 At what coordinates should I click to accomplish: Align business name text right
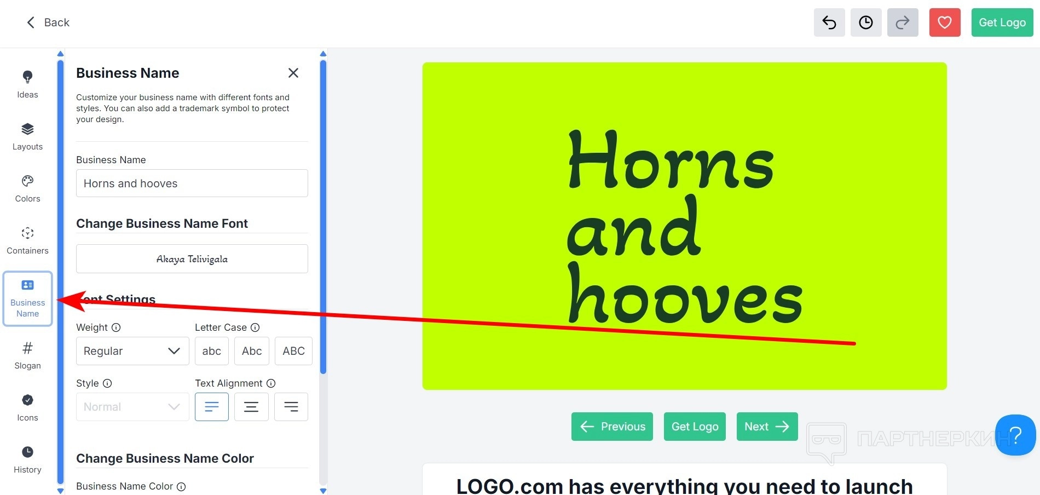click(291, 407)
